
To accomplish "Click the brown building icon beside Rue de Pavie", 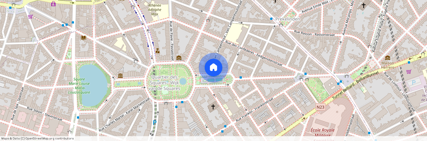I will tap(179, 58).
